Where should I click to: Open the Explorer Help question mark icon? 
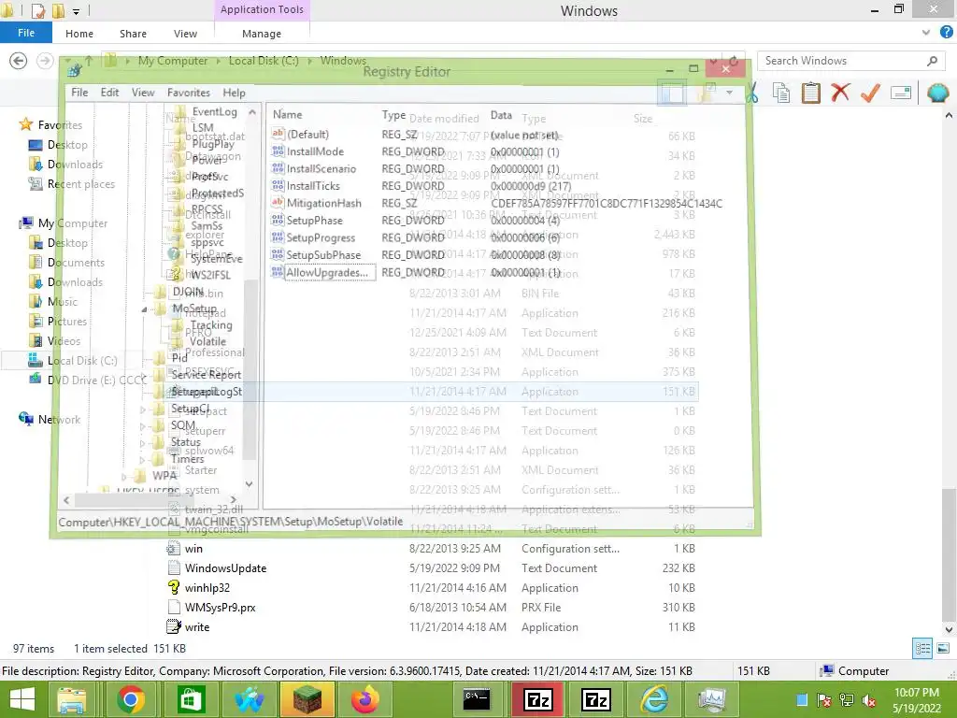(x=946, y=33)
